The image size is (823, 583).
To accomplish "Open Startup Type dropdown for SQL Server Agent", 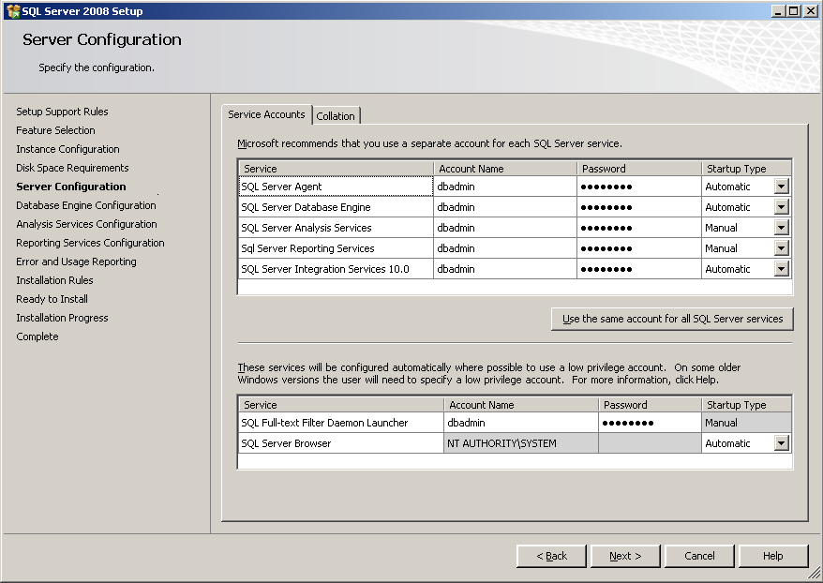I will [781, 187].
